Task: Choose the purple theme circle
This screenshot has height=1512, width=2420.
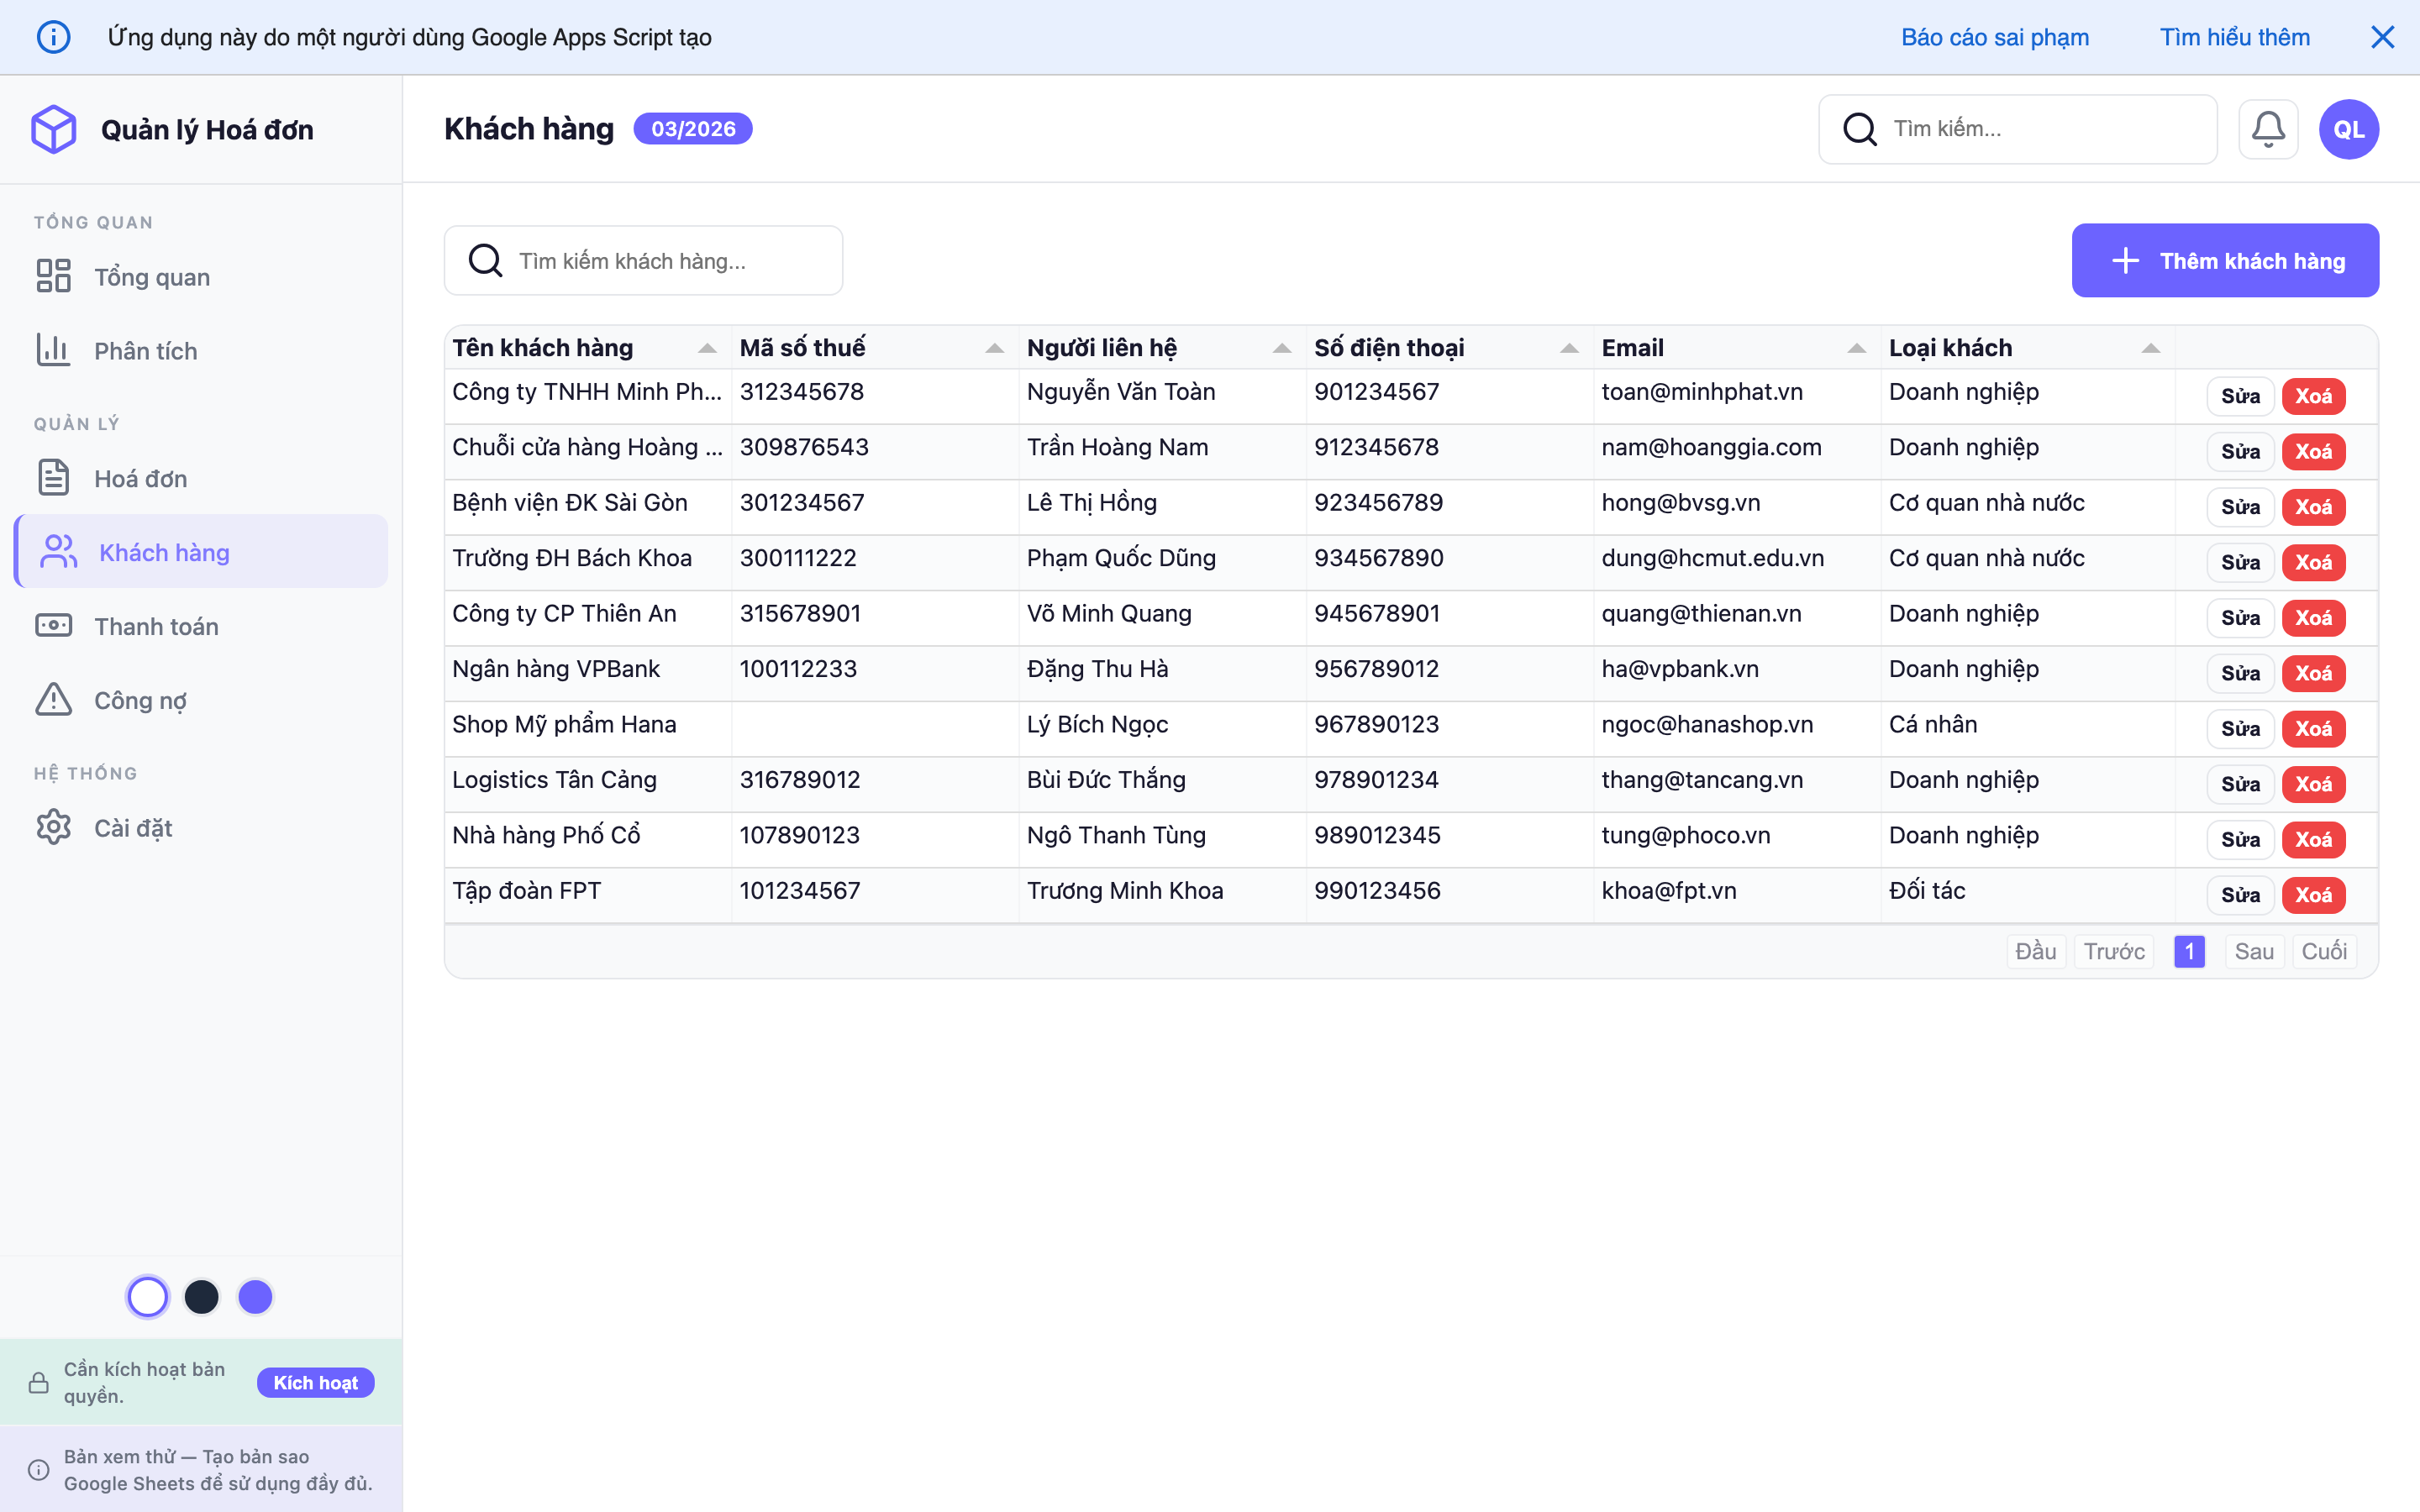Action: tap(255, 1297)
